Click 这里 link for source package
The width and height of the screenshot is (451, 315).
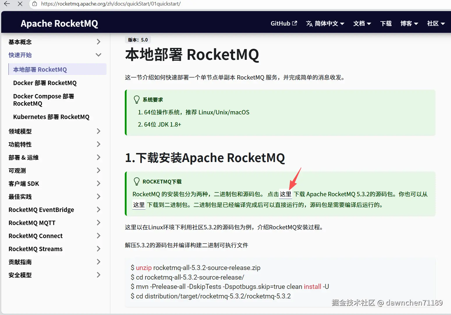pos(285,194)
